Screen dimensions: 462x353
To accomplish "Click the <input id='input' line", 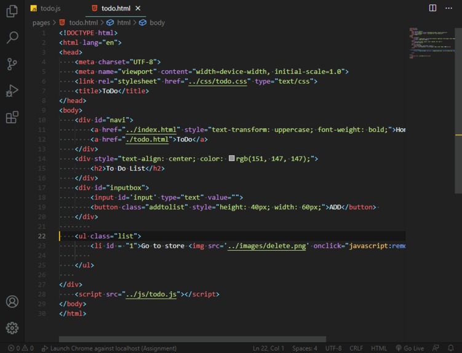I will click(x=167, y=198).
